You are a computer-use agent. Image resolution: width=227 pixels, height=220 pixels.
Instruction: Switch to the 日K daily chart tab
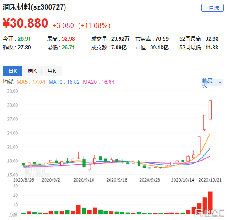click(13, 71)
